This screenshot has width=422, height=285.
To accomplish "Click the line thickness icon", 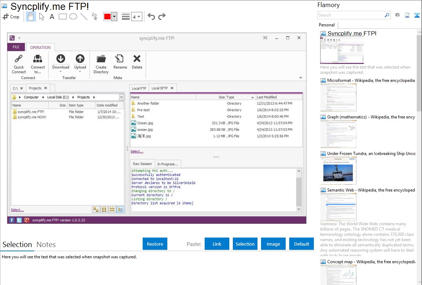I will (126, 17).
